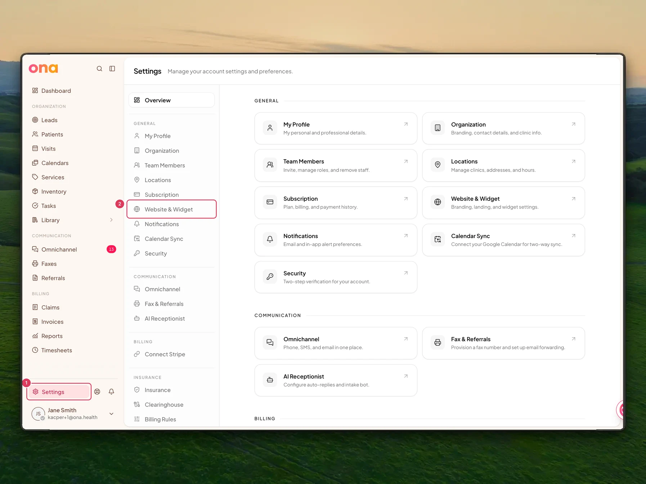Open Connect Stripe in settings menu
This screenshot has height=484, width=646.
click(171, 354)
